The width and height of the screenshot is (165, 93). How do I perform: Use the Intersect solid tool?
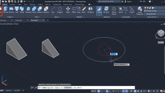(46, 10)
